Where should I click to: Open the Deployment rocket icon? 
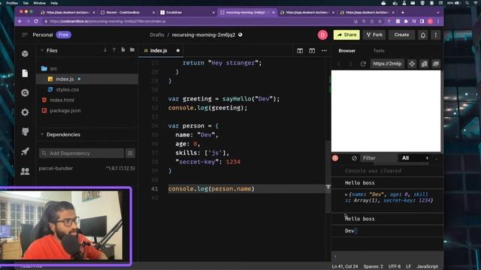click(x=25, y=151)
